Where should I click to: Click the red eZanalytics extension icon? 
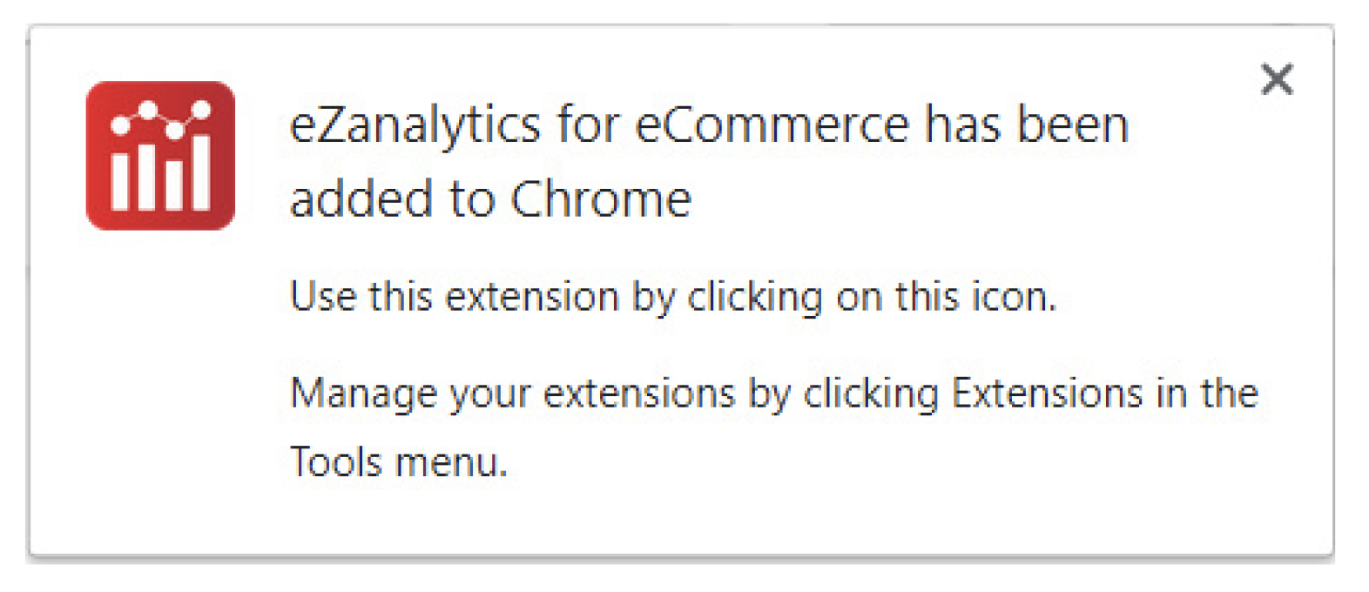[160, 156]
